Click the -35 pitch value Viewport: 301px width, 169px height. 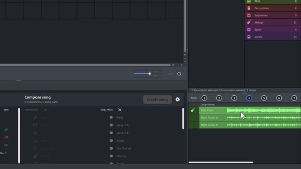pyautogui.click(x=6, y=137)
